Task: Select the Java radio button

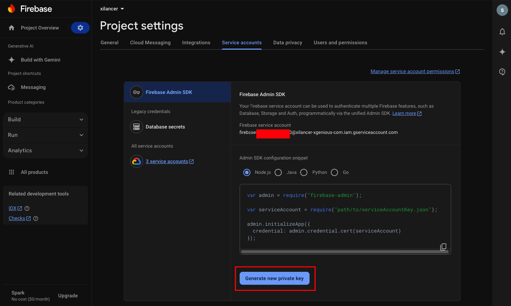Action: pos(278,172)
